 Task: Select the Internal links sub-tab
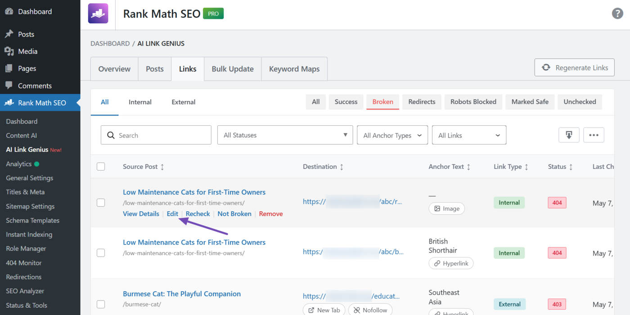tap(140, 102)
